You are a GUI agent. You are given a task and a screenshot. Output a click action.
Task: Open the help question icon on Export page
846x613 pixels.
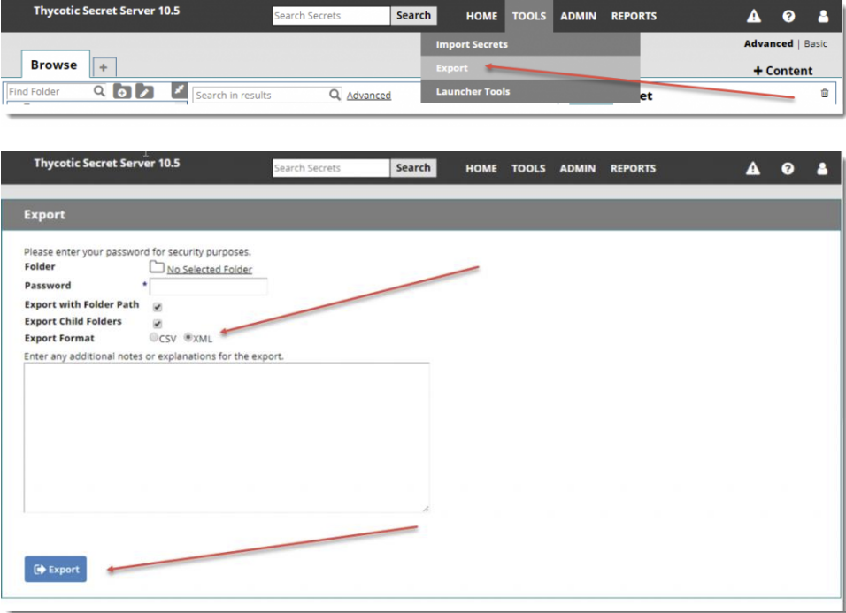click(x=788, y=169)
